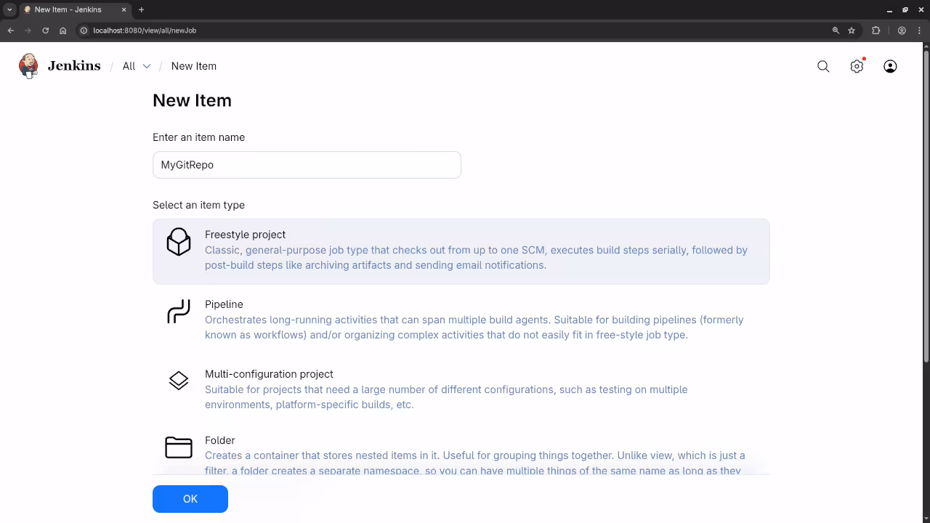930x523 pixels.
Task: Select Multi-configuration project item type
Action: tap(269, 374)
